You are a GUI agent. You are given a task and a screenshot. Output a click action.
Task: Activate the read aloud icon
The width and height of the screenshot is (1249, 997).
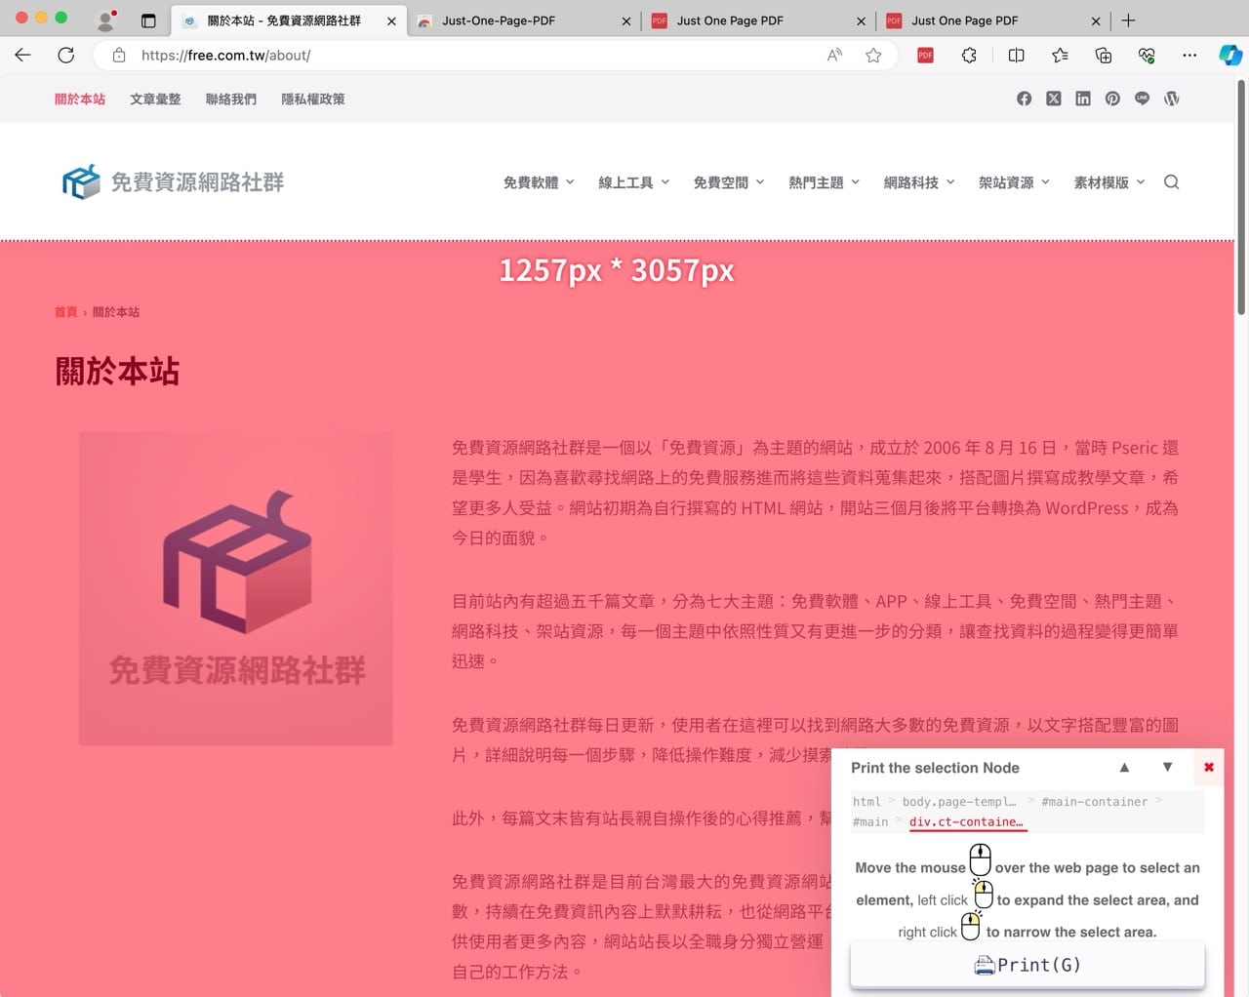pyautogui.click(x=834, y=56)
